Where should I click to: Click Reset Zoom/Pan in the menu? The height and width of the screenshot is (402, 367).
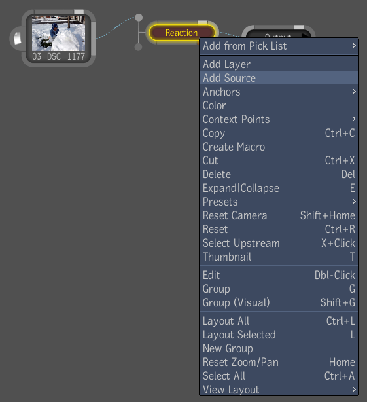point(279,362)
